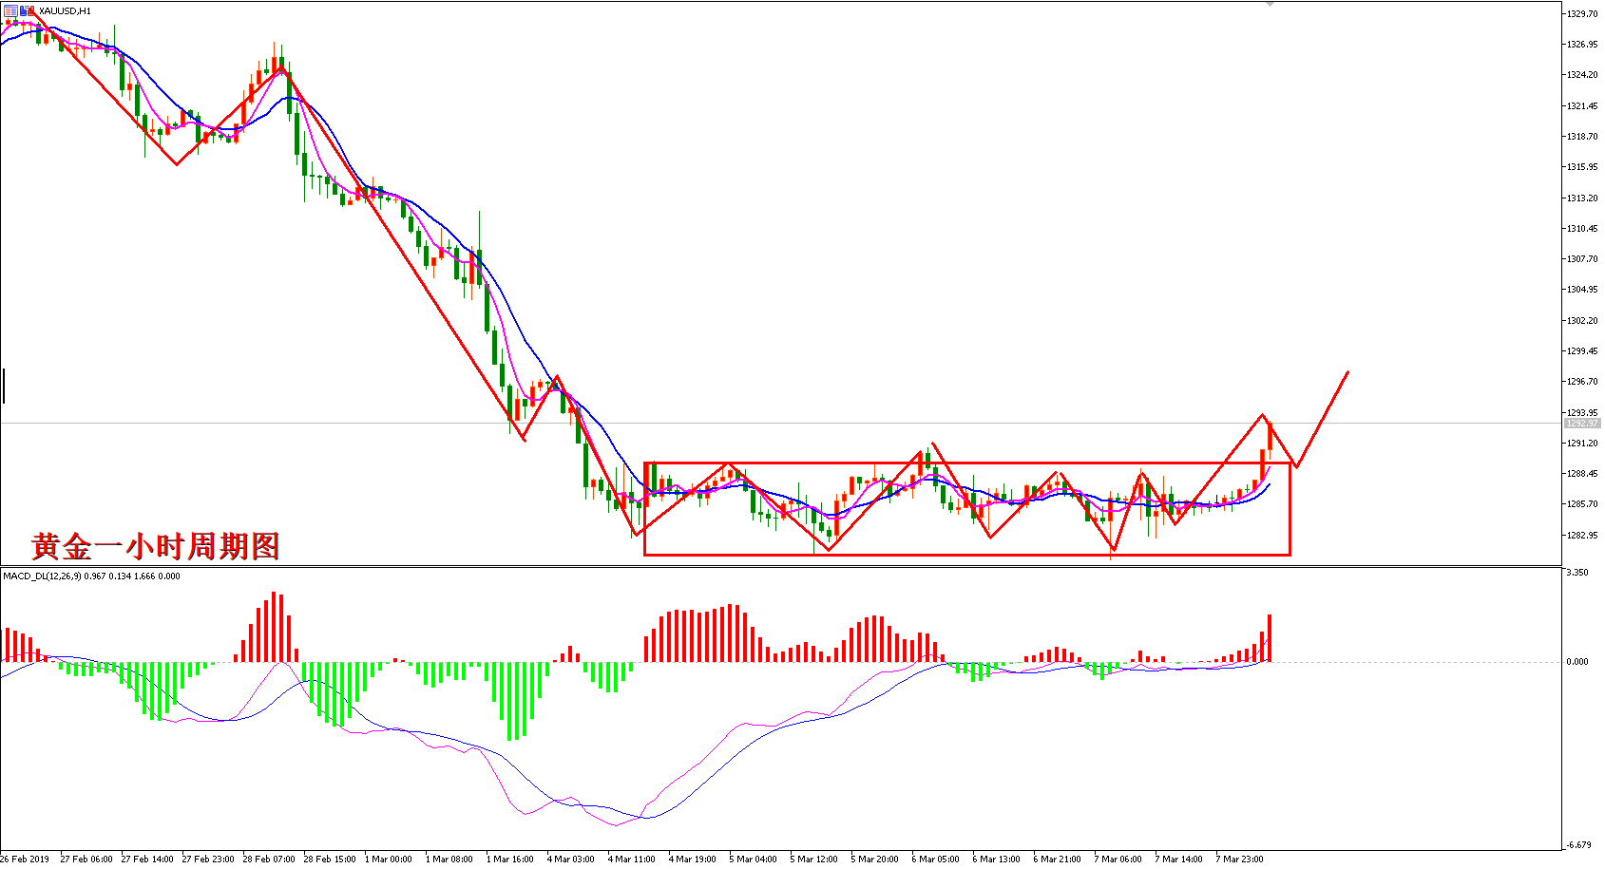Click the tallest latest red MACD histogram bar

coord(1270,638)
